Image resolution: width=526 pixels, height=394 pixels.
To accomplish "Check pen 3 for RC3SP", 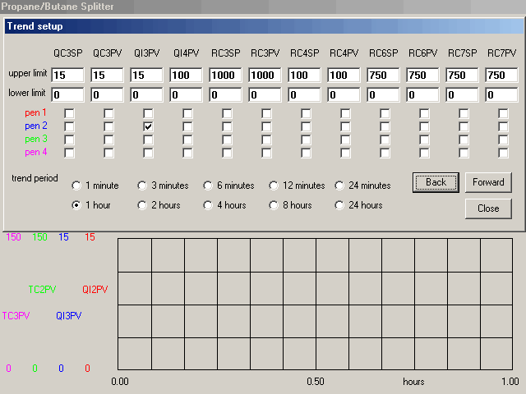I will (x=227, y=140).
